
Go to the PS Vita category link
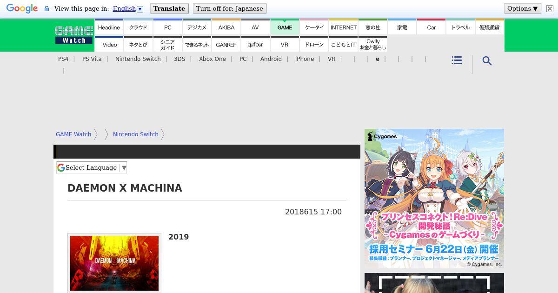click(92, 59)
